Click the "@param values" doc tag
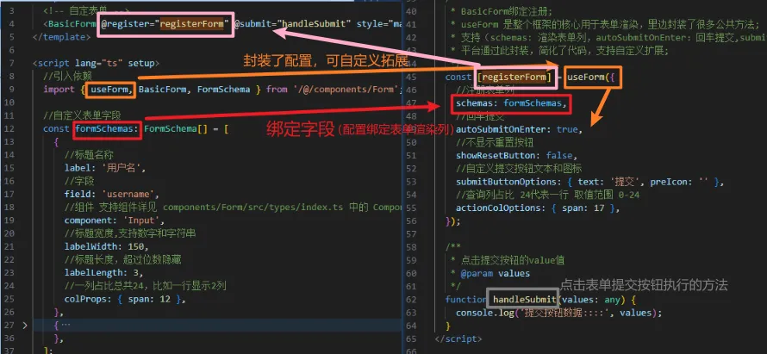767x354 pixels. tap(495, 274)
